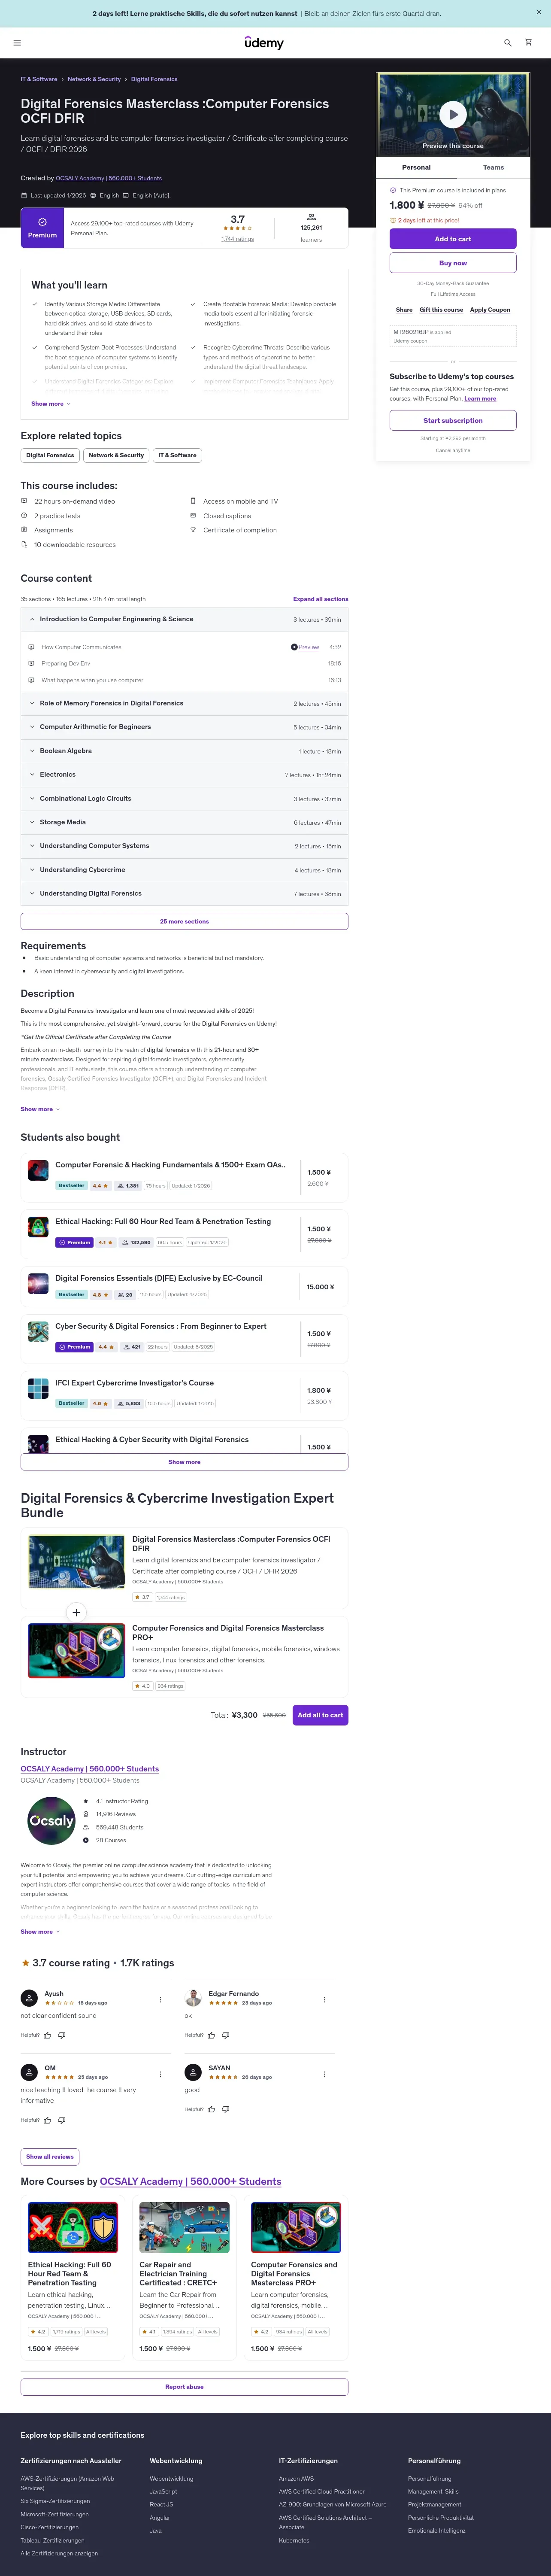Switch to the Teams tab

point(493,168)
